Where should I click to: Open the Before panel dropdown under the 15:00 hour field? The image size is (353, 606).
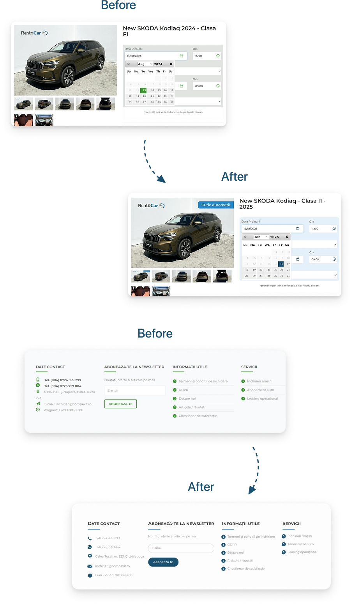click(x=198, y=71)
